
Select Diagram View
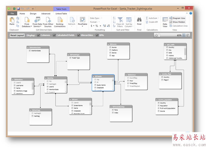177,18
